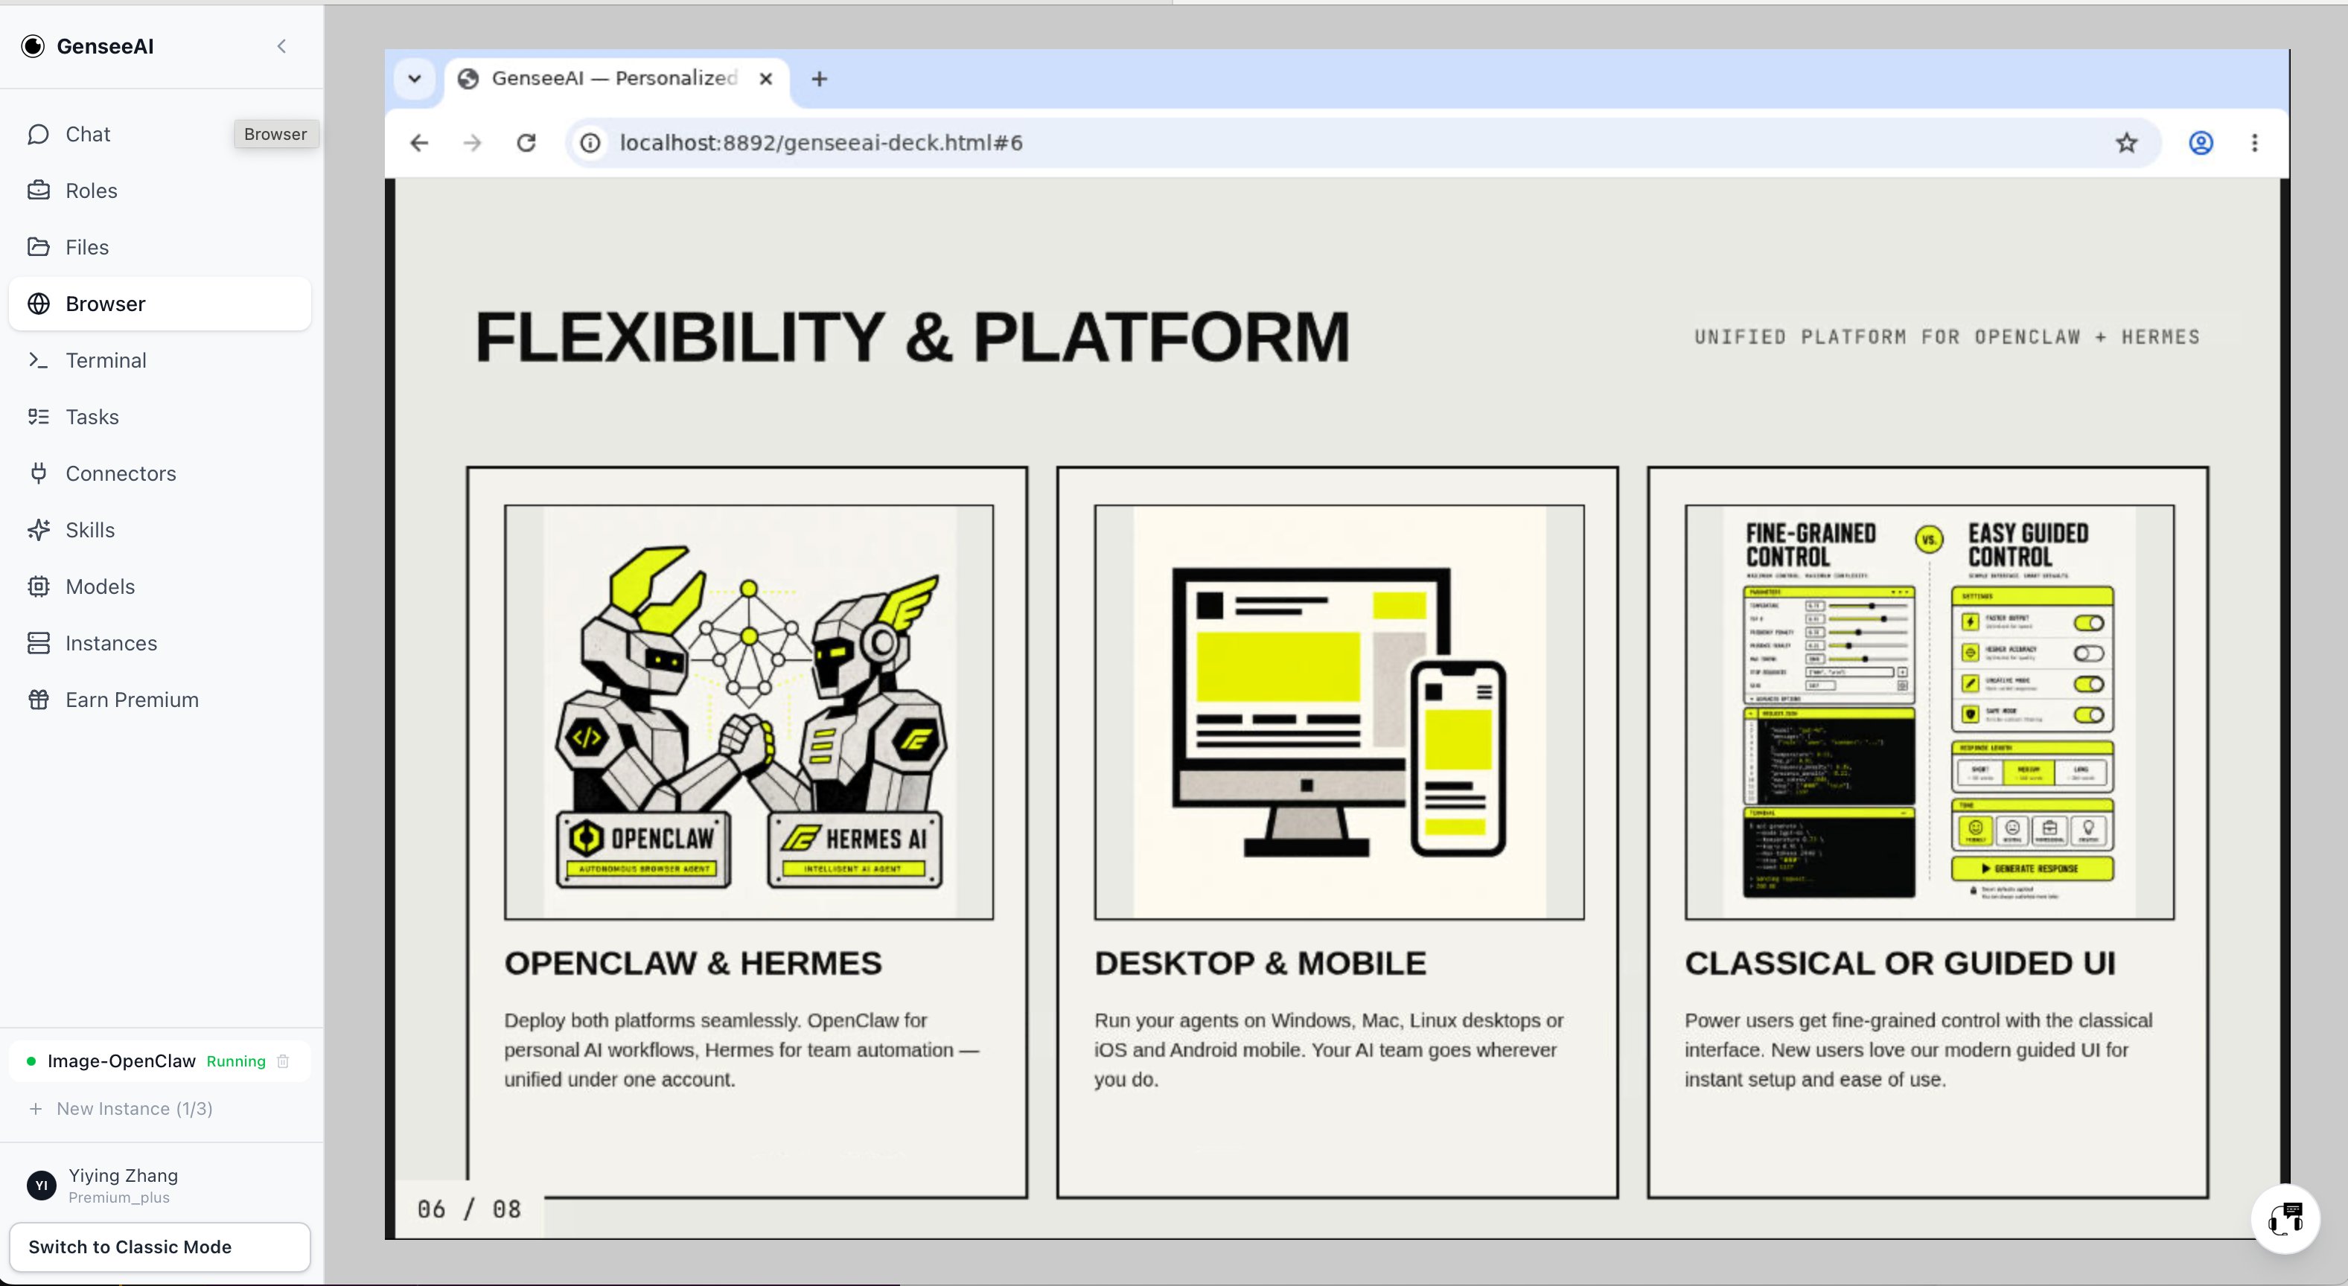Screen dimensions: 2348x1286
Task: Click the FLEXIBILITY & PLATFORM title
Action: [x=913, y=337]
